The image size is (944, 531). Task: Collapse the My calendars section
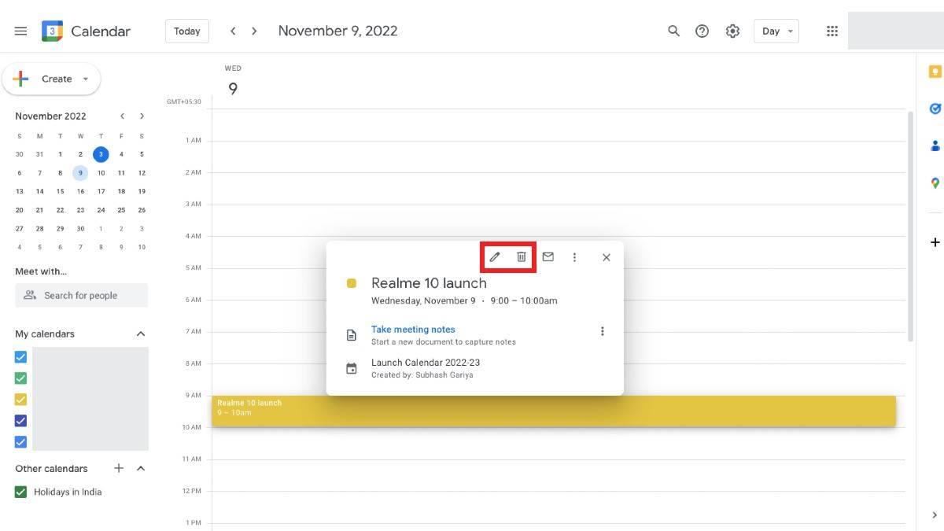pos(141,334)
